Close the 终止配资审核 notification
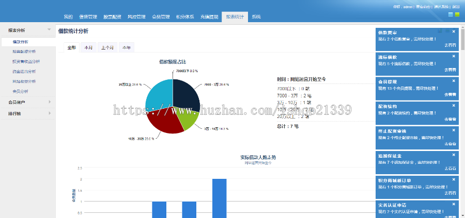465x218 pixels. point(454,130)
